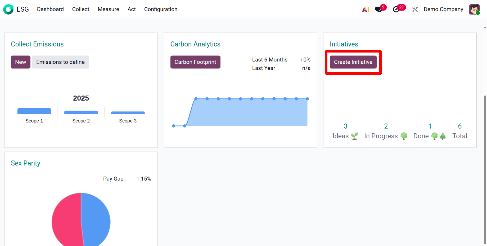Click the wrench and screwdriver debug icon
This screenshot has height=246, width=487.
[x=415, y=10]
